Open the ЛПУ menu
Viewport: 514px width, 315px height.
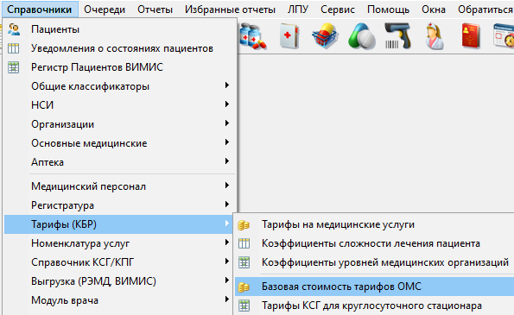[x=298, y=9]
